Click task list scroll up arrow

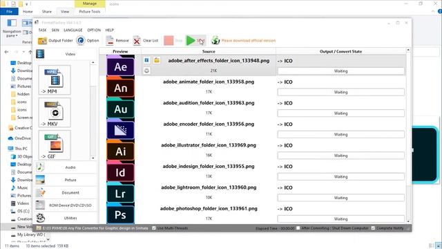[x=408, y=50]
